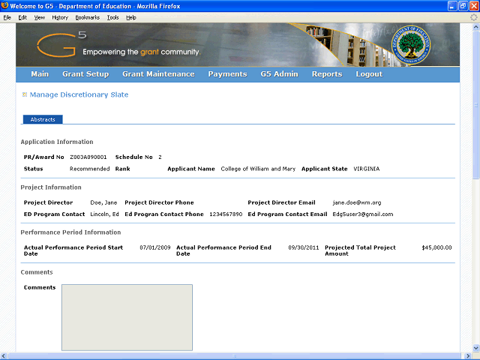The image size is (480, 360).
Task: Click ED program contact Lincoln, Ed
Action: coord(104,214)
